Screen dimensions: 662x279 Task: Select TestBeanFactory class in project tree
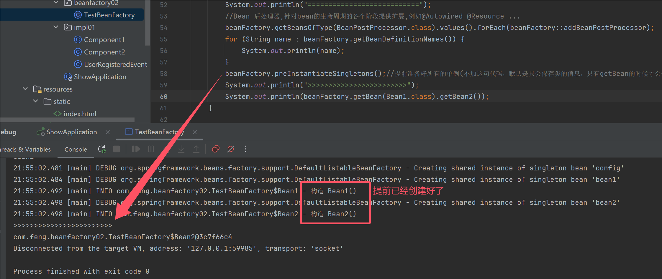[109, 15]
